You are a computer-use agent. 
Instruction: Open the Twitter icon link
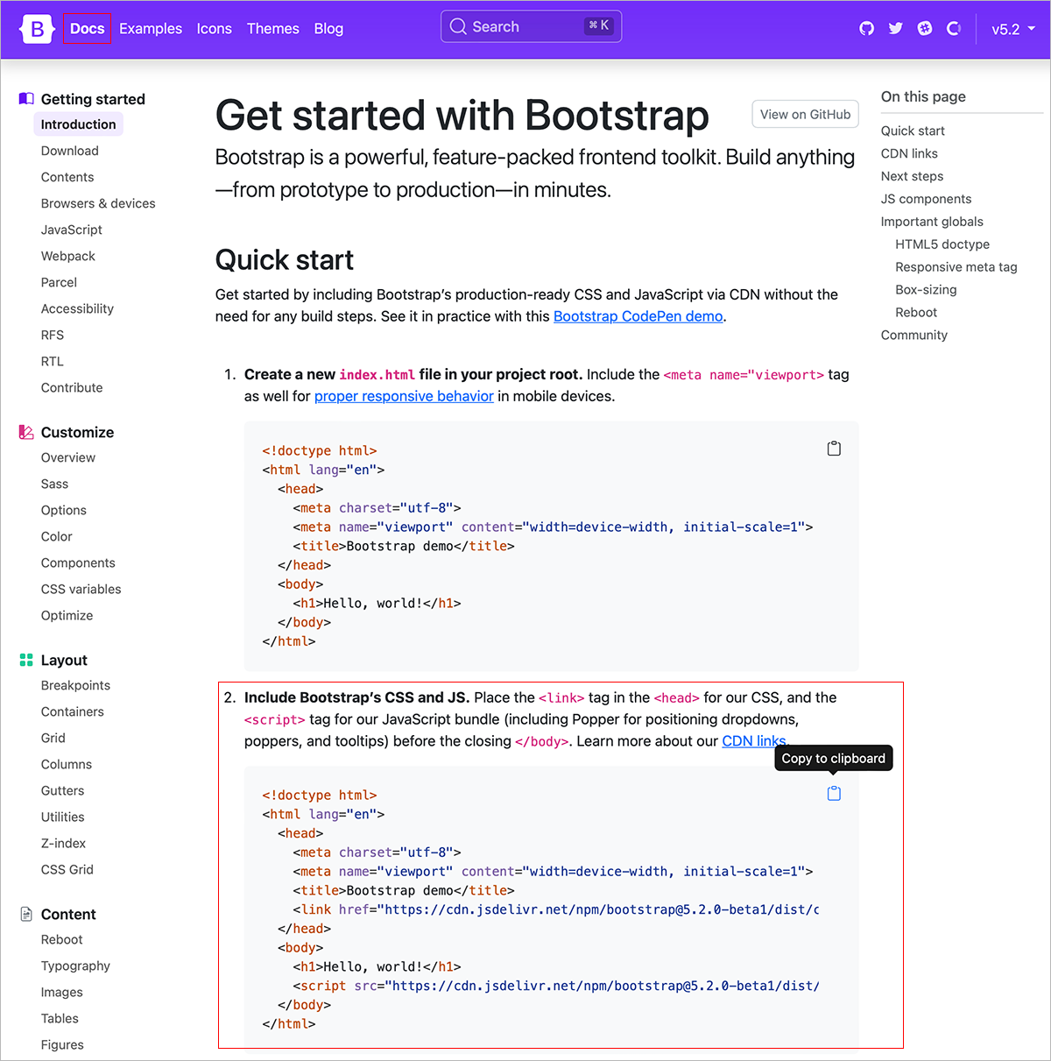(895, 29)
